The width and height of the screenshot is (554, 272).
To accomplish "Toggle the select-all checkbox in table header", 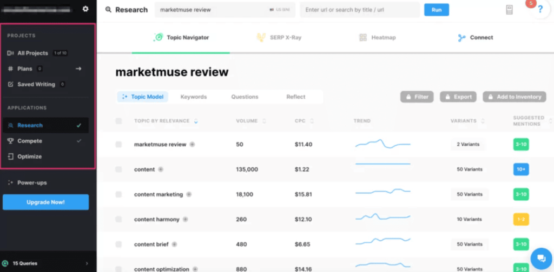I will click(x=119, y=121).
